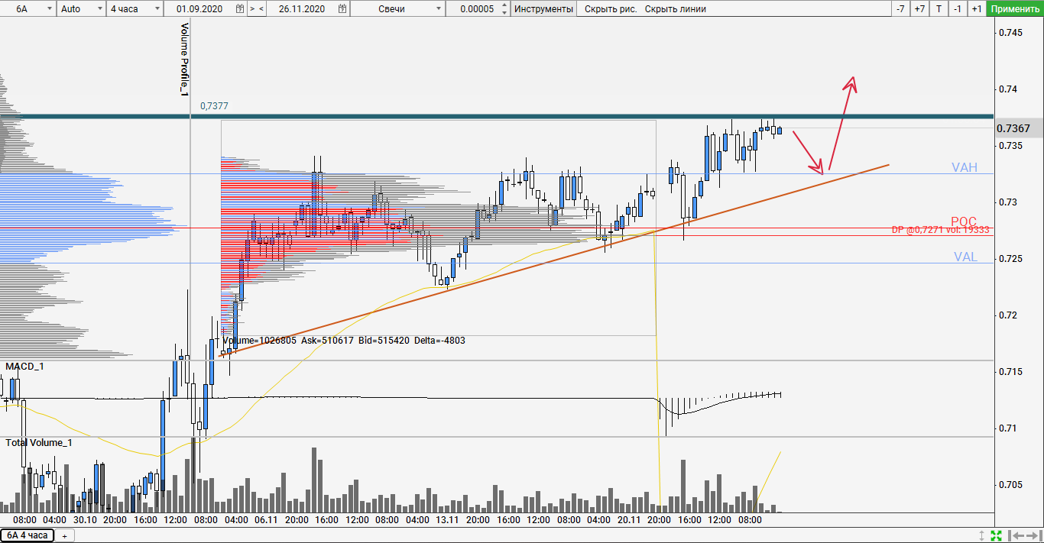This screenshot has height=543, width=1044.
Task: Click the DP @0,7271 vol. 19333 label
Action: click(941, 229)
